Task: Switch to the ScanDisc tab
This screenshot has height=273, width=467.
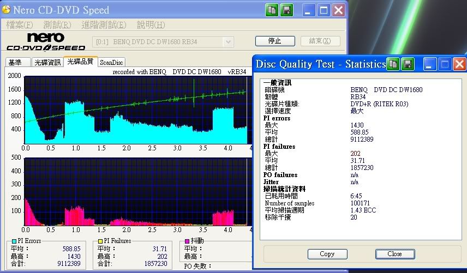Action: (x=111, y=62)
